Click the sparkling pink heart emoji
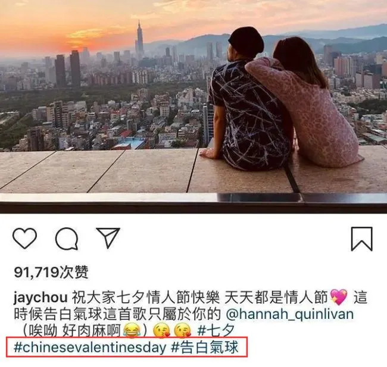Image resolution: width=387 pixels, height=367 pixels. [339, 297]
